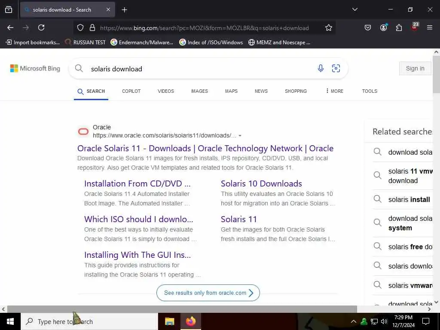Open MEMZ and Noescape bookmark
This screenshot has width=440, height=330.
(279, 43)
